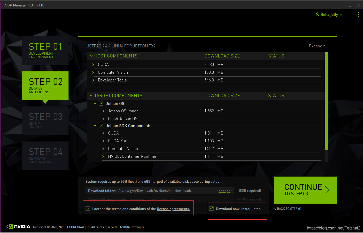Click JETPACK 4.4 LINUX FOR JETSON TX2 title
Viewport: 363px width, 233px height.
pos(121,46)
